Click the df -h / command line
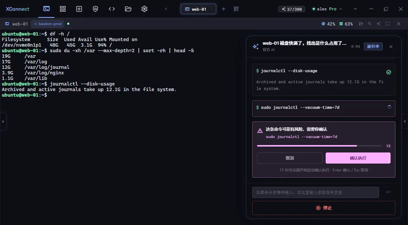The height and width of the screenshot is (225, 408). (36, 34)
